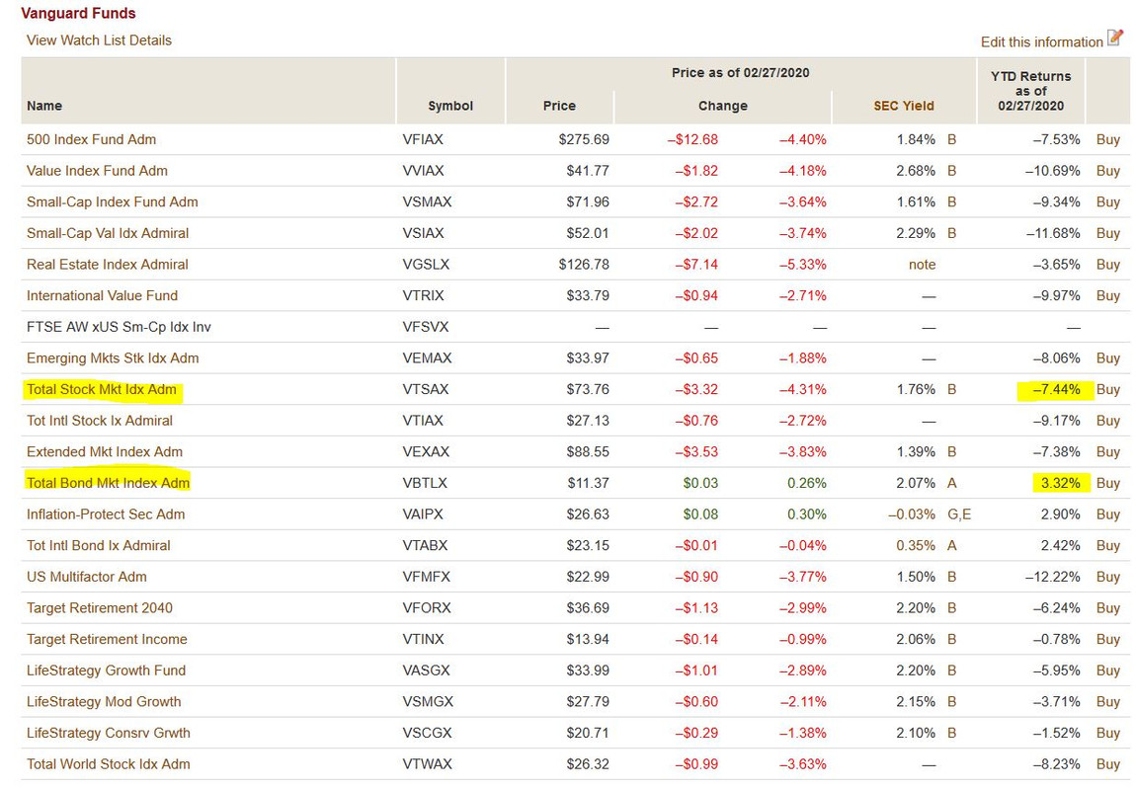Open the 500 Index Fund Adm fund link
The height and width of the screenshot is (790, 1136).
click(x=91, y=139)
